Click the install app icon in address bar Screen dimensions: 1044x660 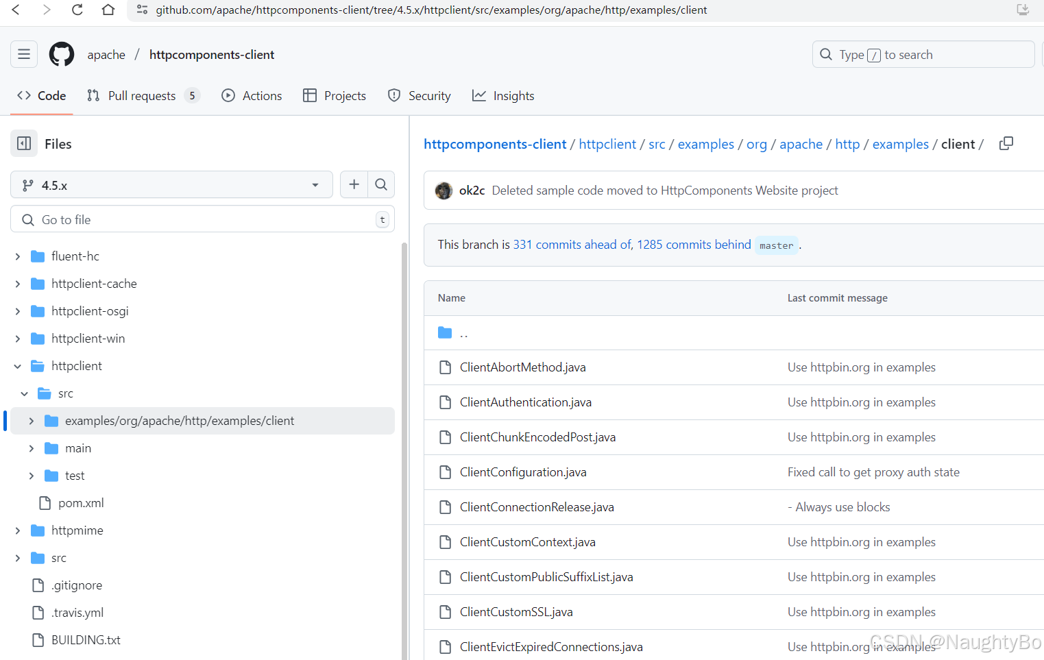[x=1023, y=10]
